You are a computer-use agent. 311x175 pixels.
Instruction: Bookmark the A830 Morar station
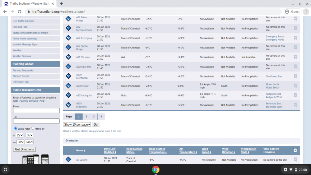pos(295,85)
